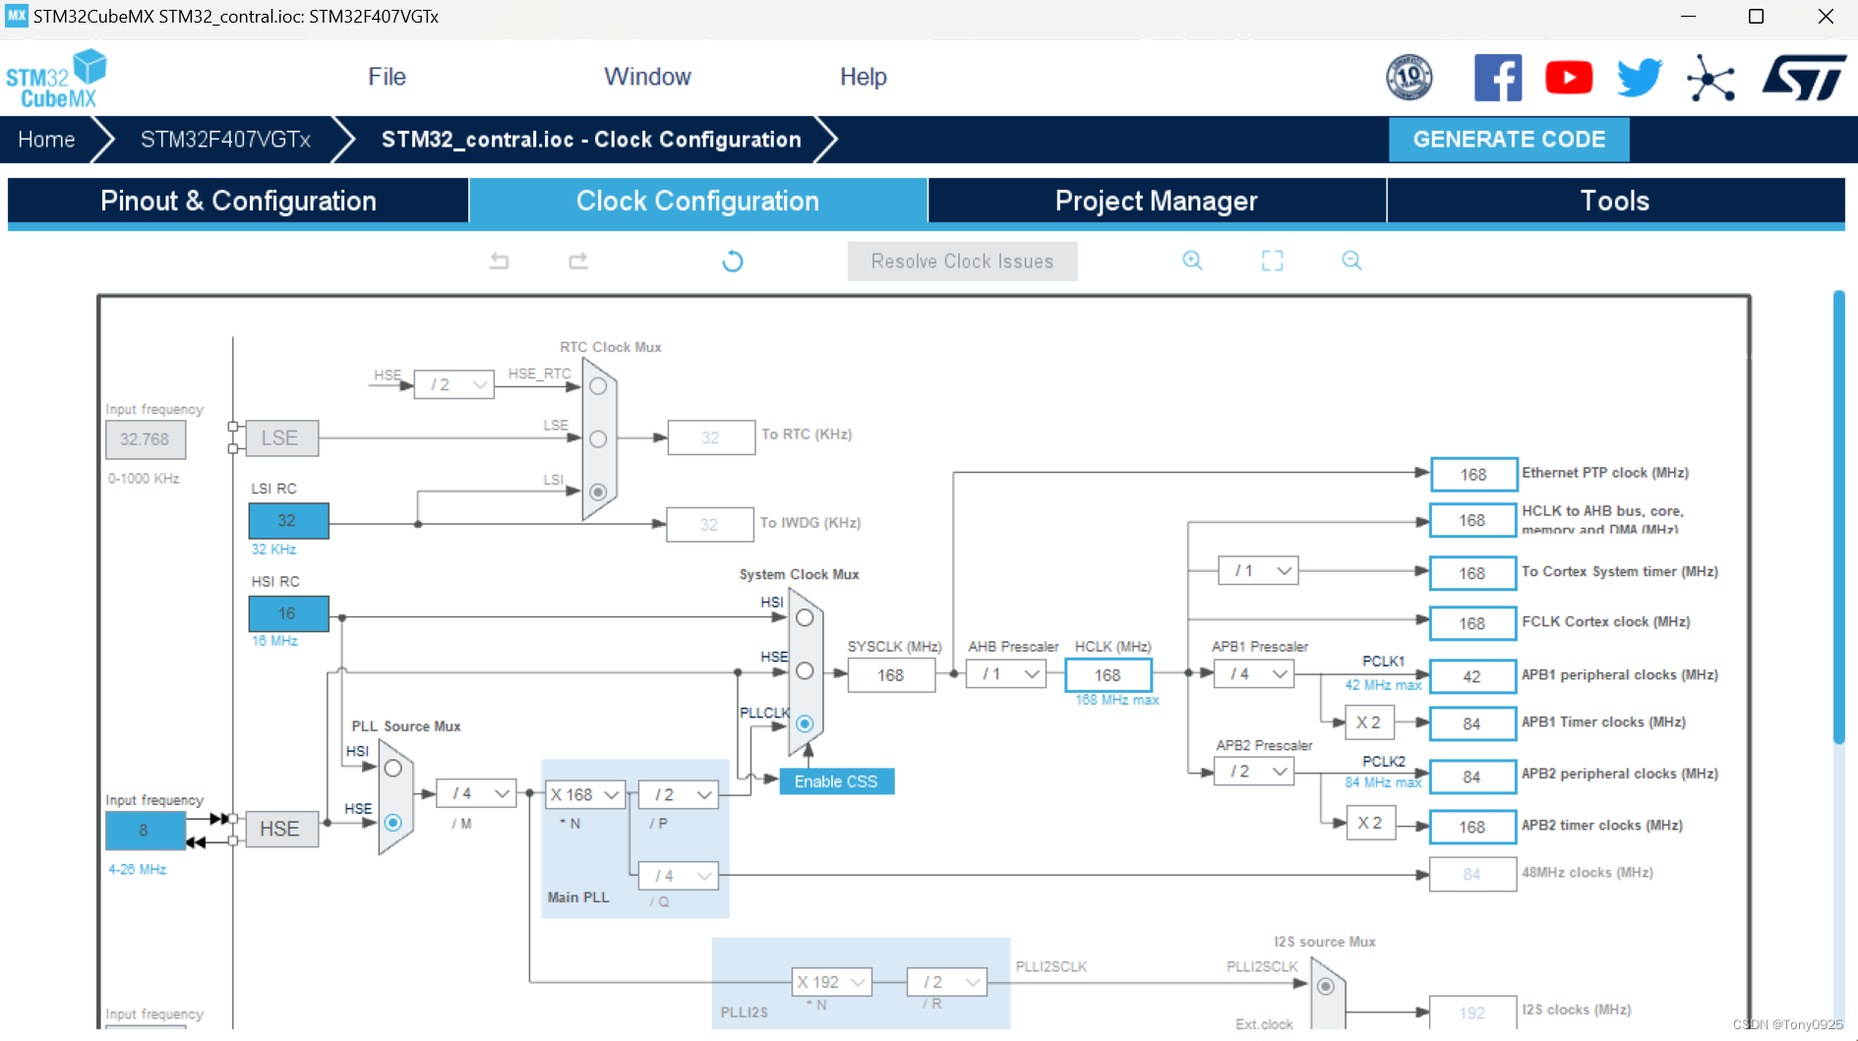Open the ST Twitter icon
The image size is (1858, 1041).
(x=1640, y=78)
